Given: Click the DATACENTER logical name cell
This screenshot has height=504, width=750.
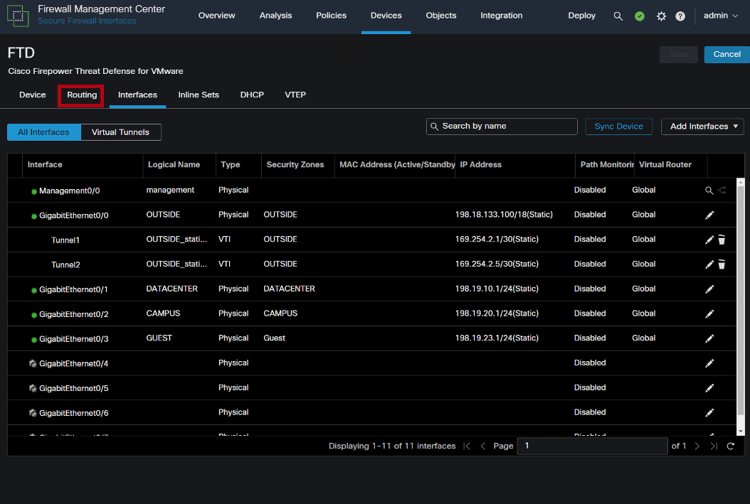Looking at the screenshot, I should [x=171, y=289].
